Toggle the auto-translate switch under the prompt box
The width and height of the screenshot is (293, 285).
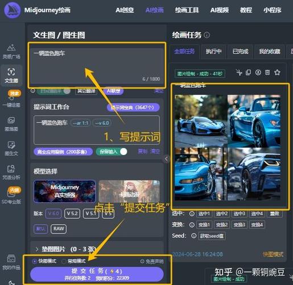pyautogui.click(x=53, y=91)
